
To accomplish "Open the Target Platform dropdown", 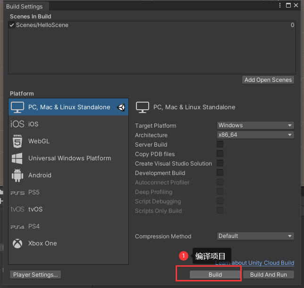I will [255, 125].
